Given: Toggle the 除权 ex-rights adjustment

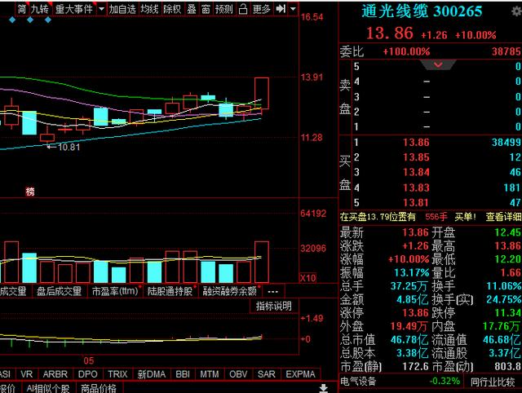Looking at the screenshot, I should click(172, 9).
